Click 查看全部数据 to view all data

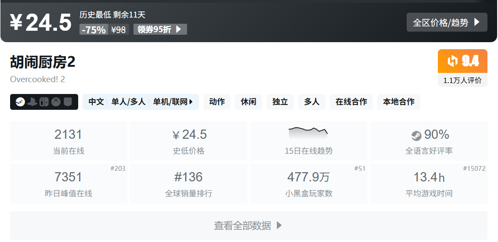coord(249,225)
